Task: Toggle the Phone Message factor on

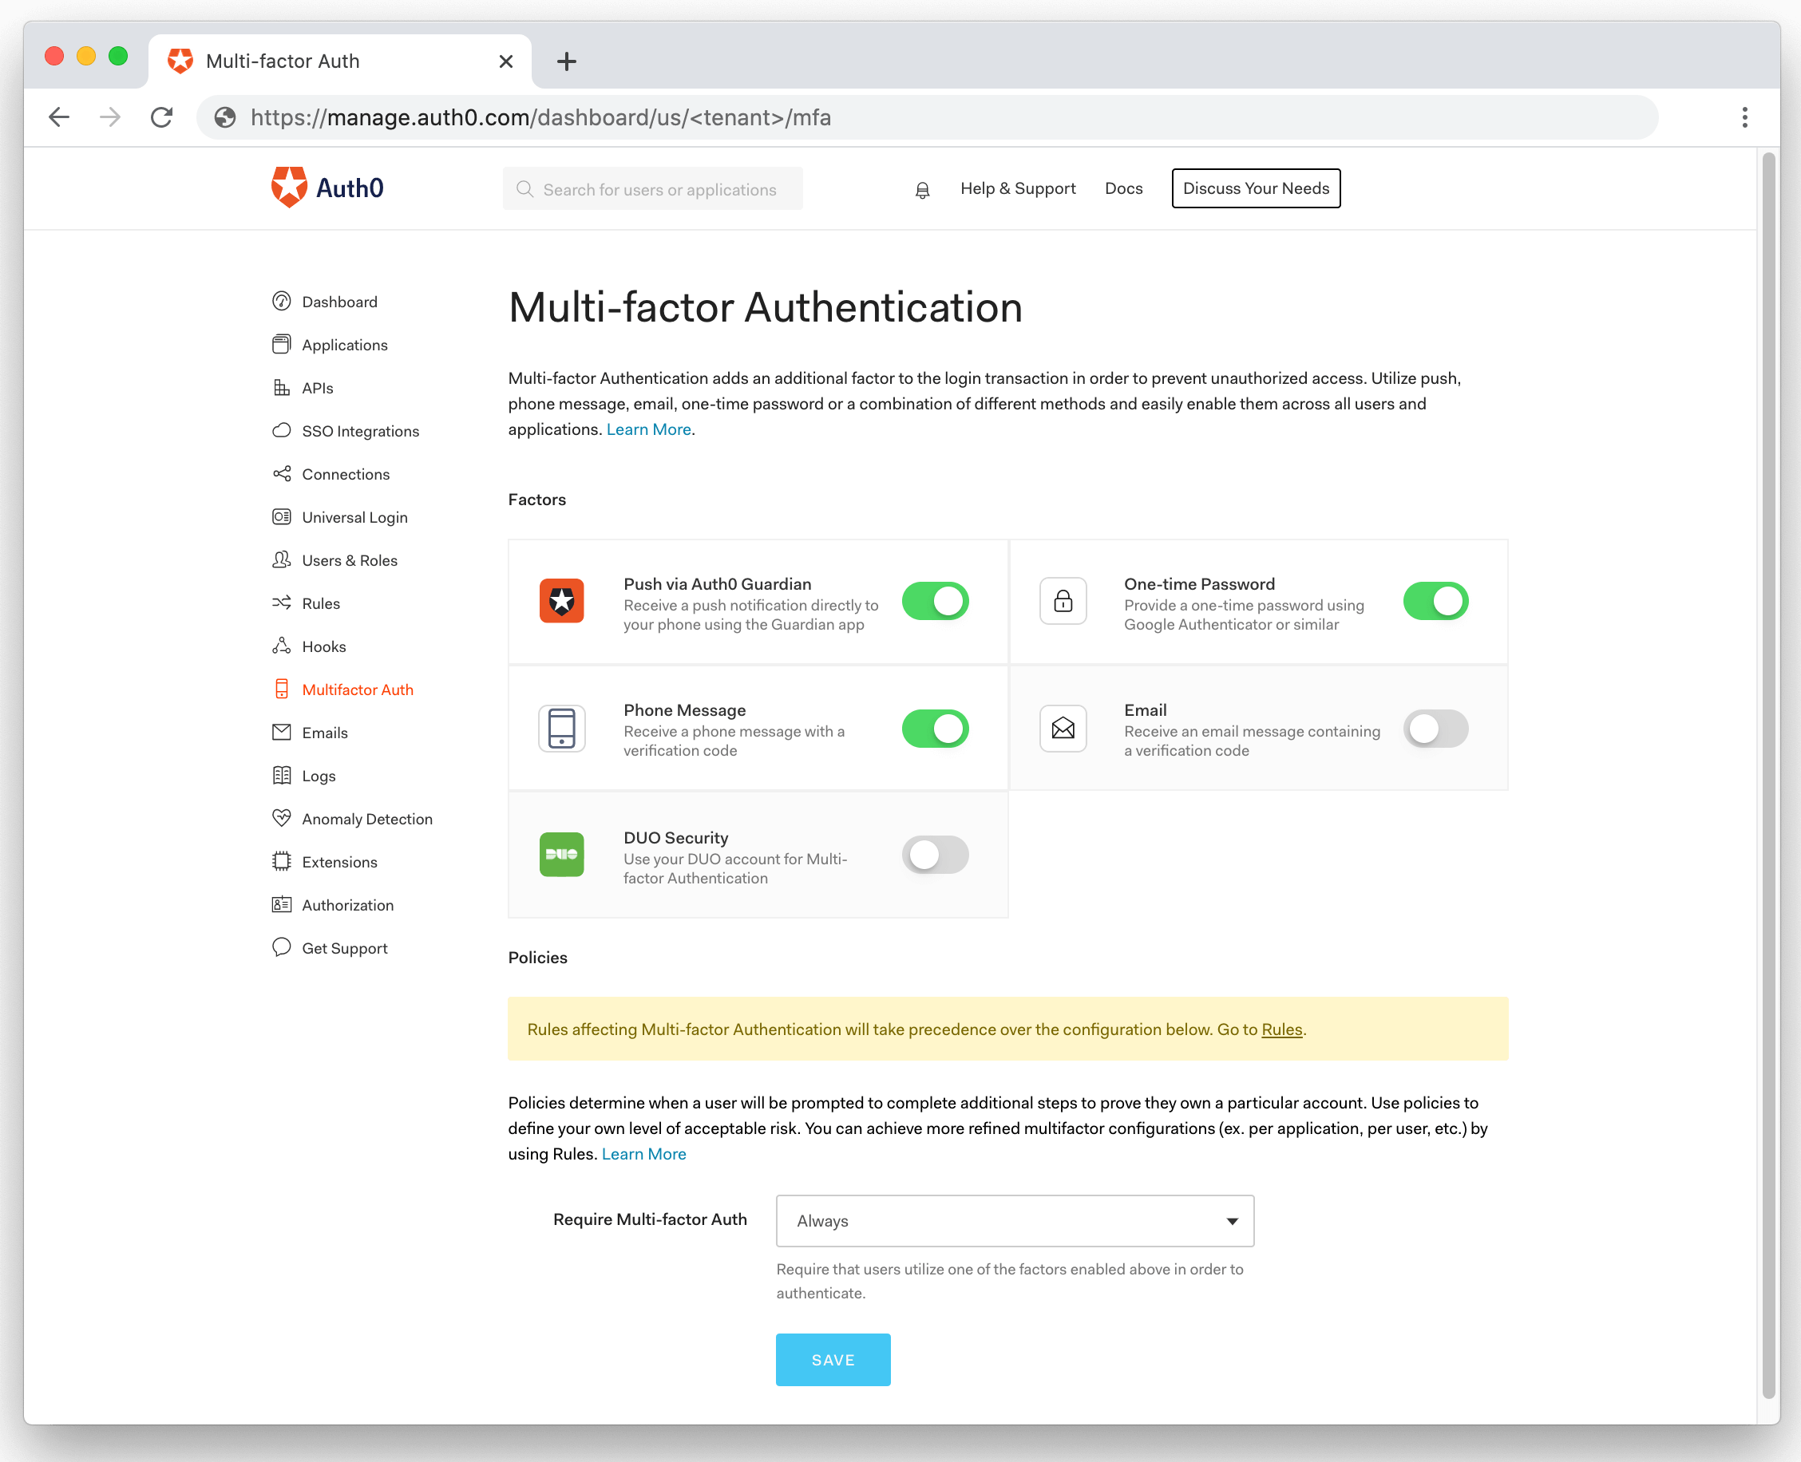Action: [937, 728]
